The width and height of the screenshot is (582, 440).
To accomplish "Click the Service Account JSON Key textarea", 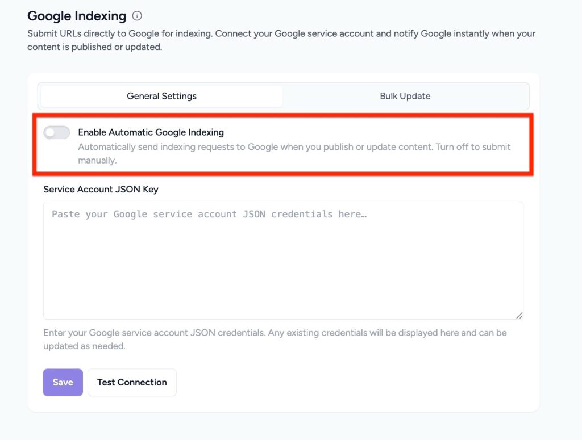I will coord(283,258).
